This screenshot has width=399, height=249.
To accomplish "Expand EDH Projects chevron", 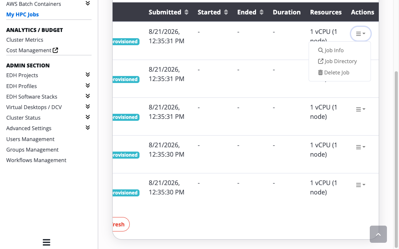I will coord(88,74).
